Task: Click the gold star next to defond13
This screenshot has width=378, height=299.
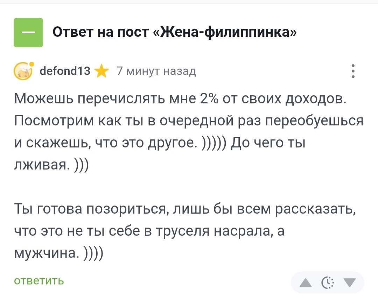Action: [x=101, y=72]
